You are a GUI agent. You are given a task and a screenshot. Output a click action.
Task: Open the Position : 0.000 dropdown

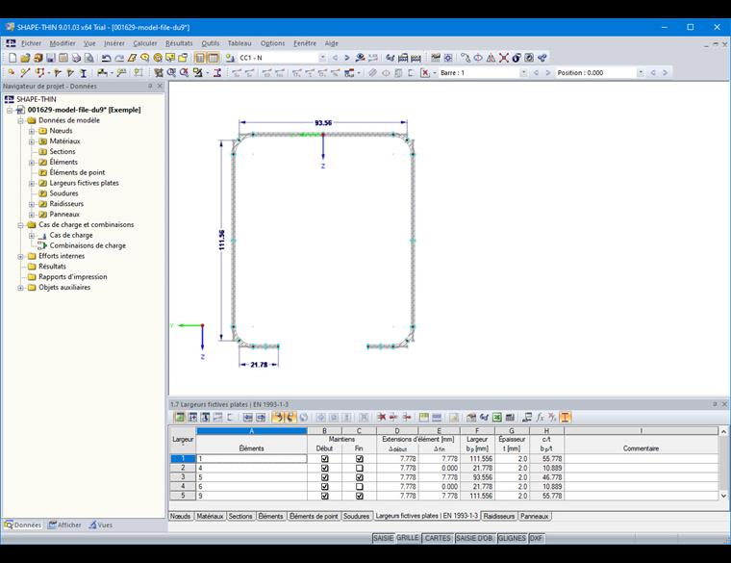[x=641, y=73]
